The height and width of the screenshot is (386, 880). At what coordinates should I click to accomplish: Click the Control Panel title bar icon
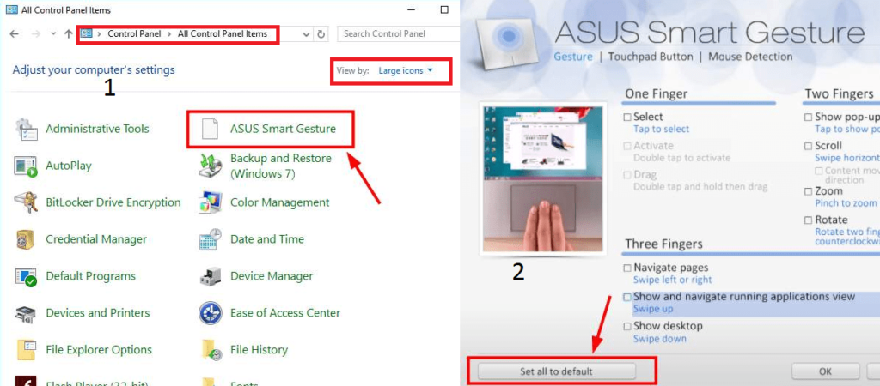click(x=11, y=9)
